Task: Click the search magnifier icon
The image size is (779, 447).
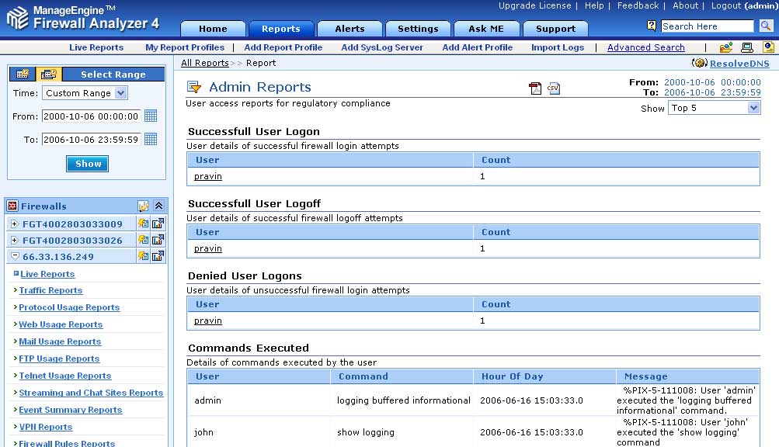Action: [x=766, y=26]
